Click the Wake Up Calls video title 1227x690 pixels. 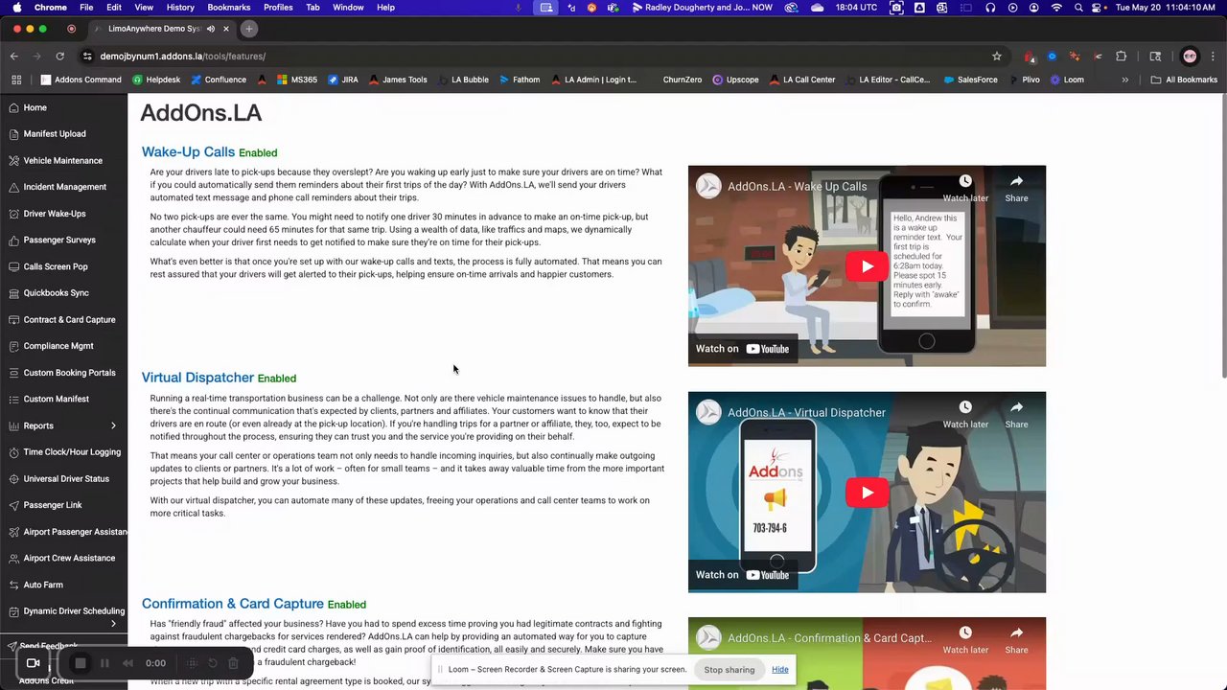pos(797,187)
